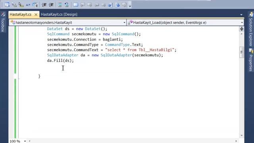Screen dimensions: 254x143
Task: Click 'baglanti' in the Connection line
Action: click(112, 39)
